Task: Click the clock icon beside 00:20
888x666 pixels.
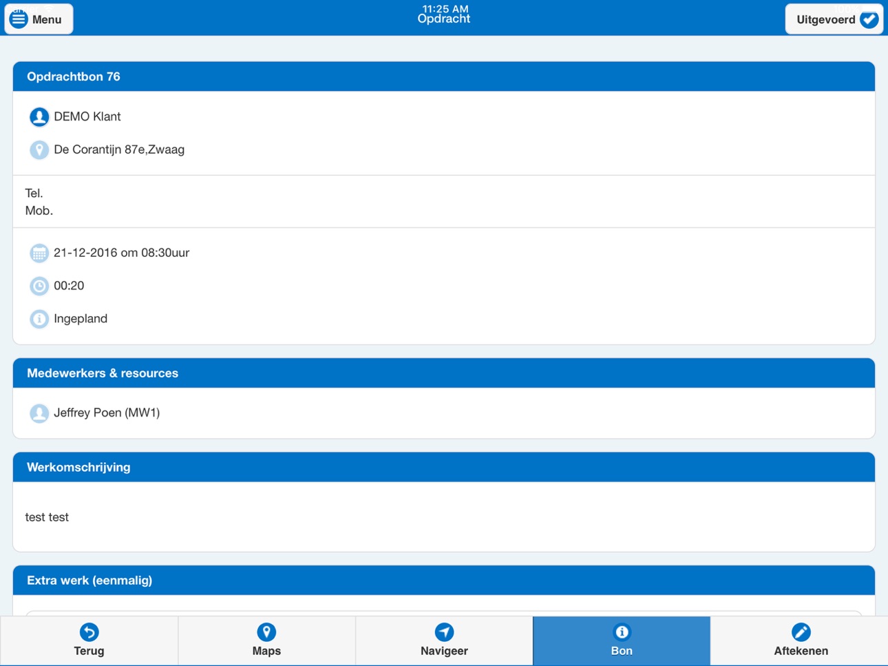Action: [x=39, y=286]
